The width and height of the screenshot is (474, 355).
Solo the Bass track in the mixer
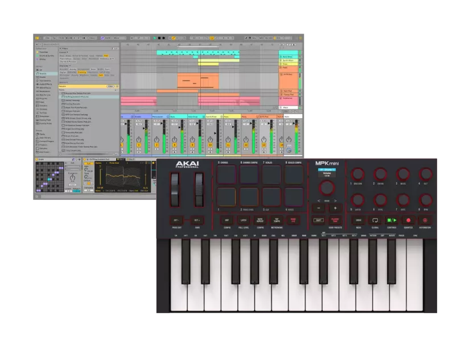pyautogui.click(x=172, y=149)
